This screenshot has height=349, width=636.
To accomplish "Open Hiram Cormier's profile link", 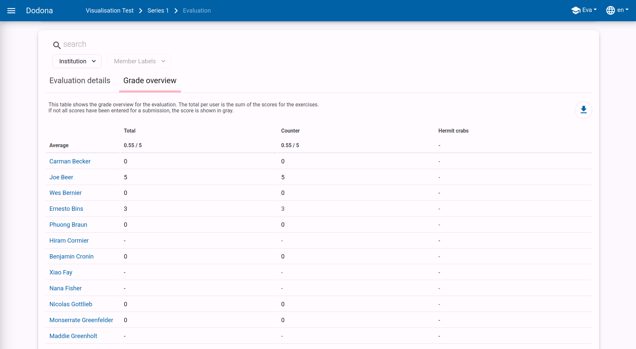I will 69,241.
